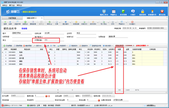This screenshot has width=169, height=108.
Task: Go to previous document with 前单
Action: click(x=5, y=23)
